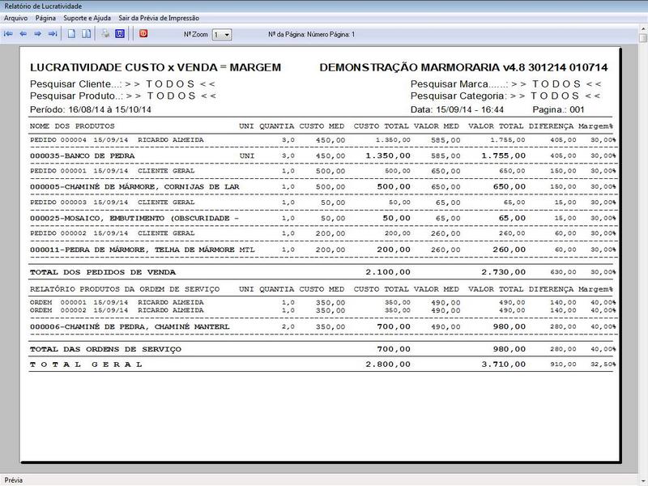
Task: Click the blue save/export report icon
Action: pyautogui.click(x=120, y=34)
